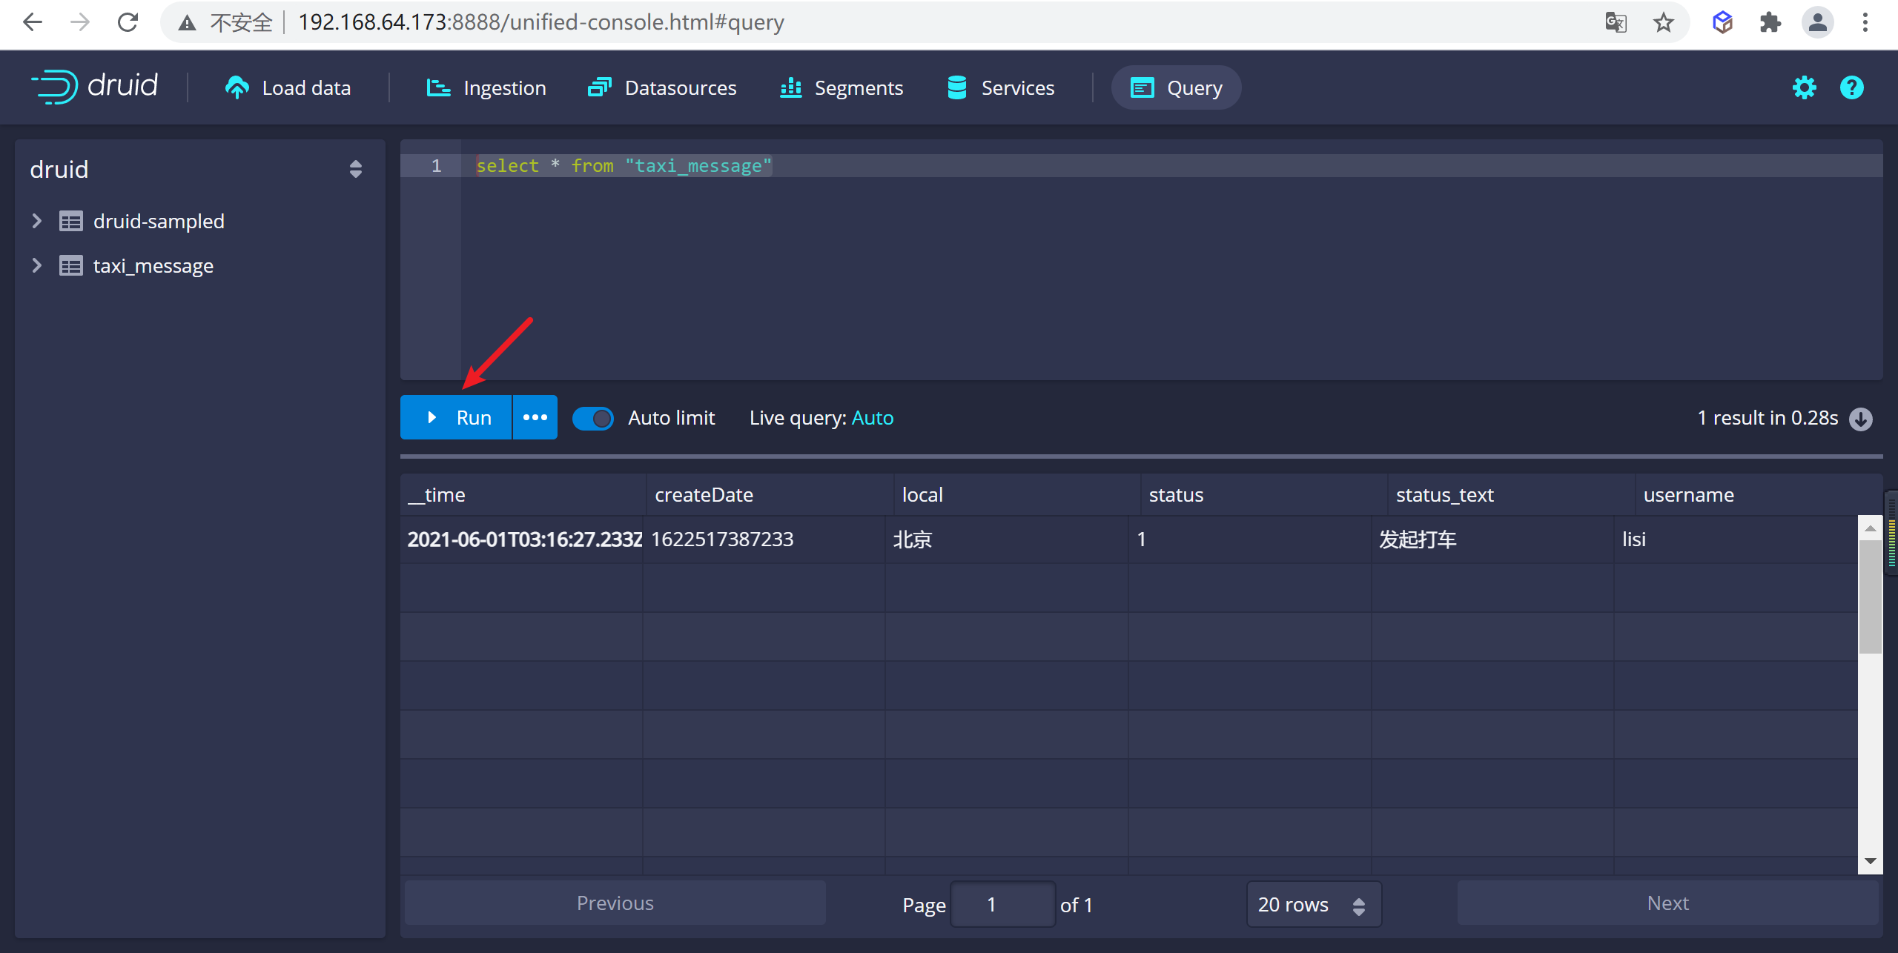1898x953 pixels.
Task: Click the lisi username cell
Action: 1736,539
